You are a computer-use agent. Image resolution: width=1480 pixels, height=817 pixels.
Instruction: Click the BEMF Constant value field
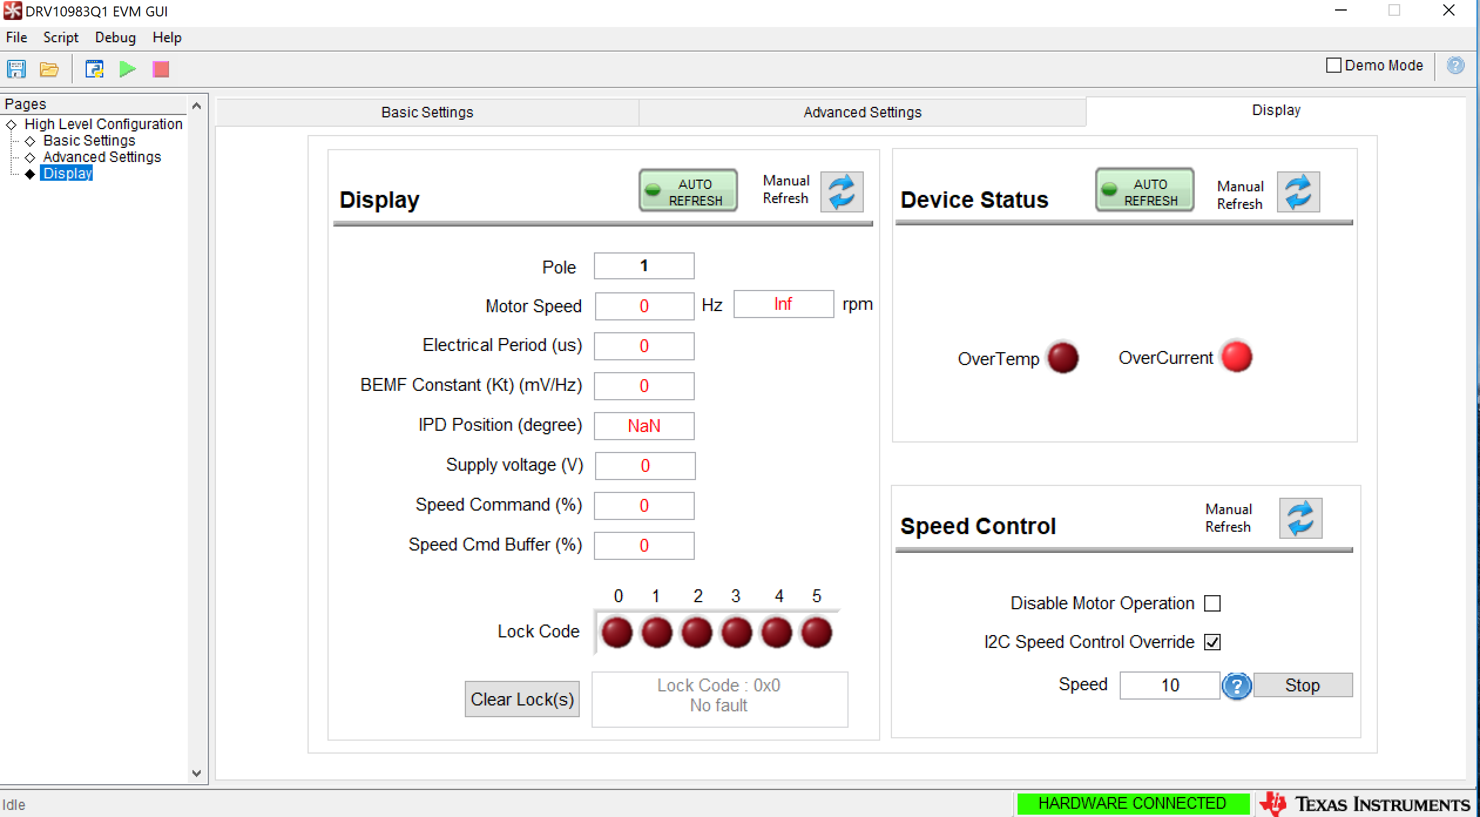coord(644,386)
